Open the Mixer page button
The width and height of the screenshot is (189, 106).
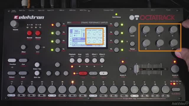click(23, 47)
